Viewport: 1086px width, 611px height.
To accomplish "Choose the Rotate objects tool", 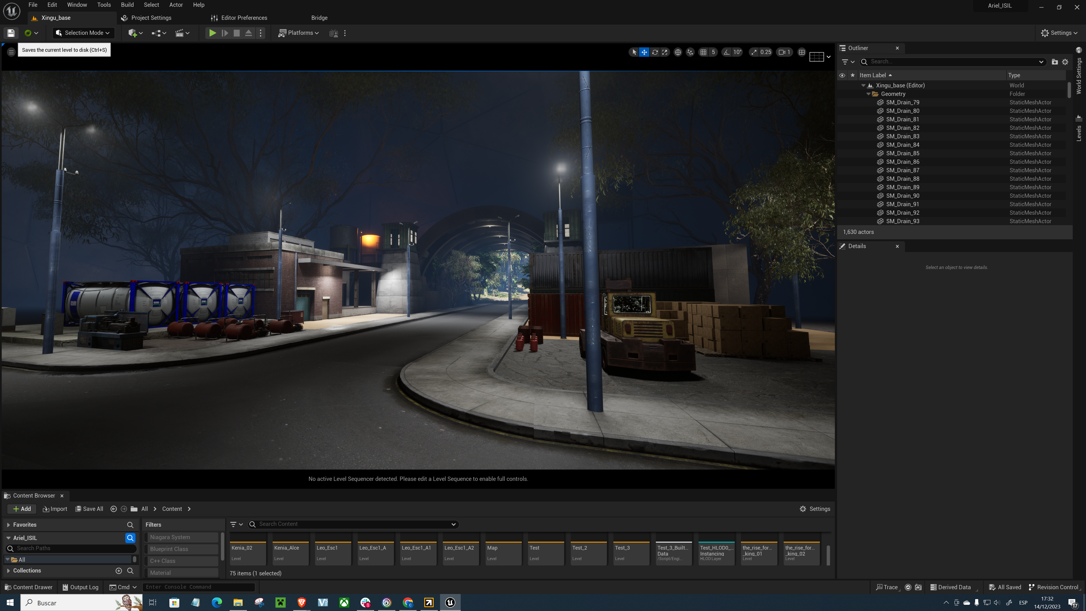I will tap(655, 52).
